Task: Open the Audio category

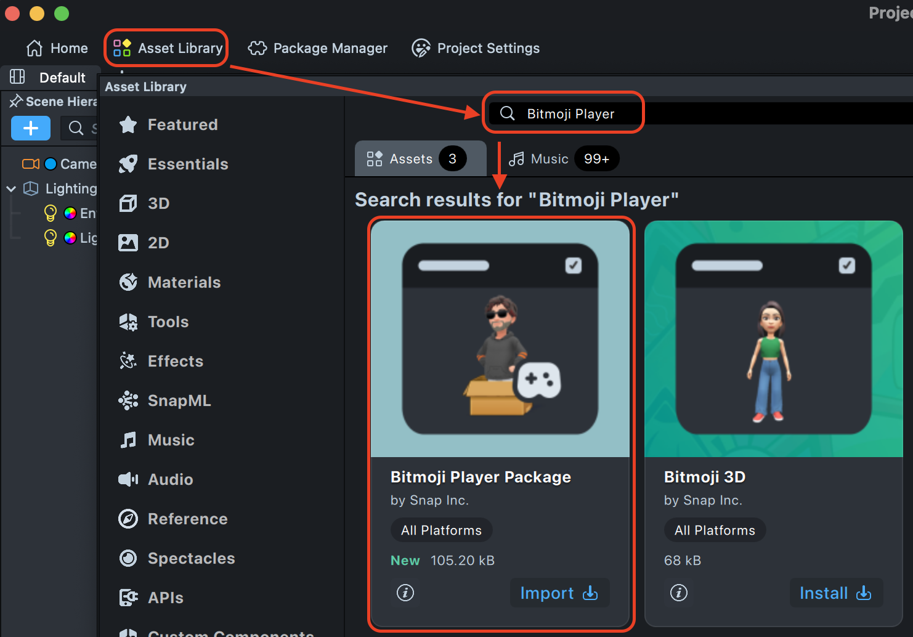Action: click(x=170, y=479)
